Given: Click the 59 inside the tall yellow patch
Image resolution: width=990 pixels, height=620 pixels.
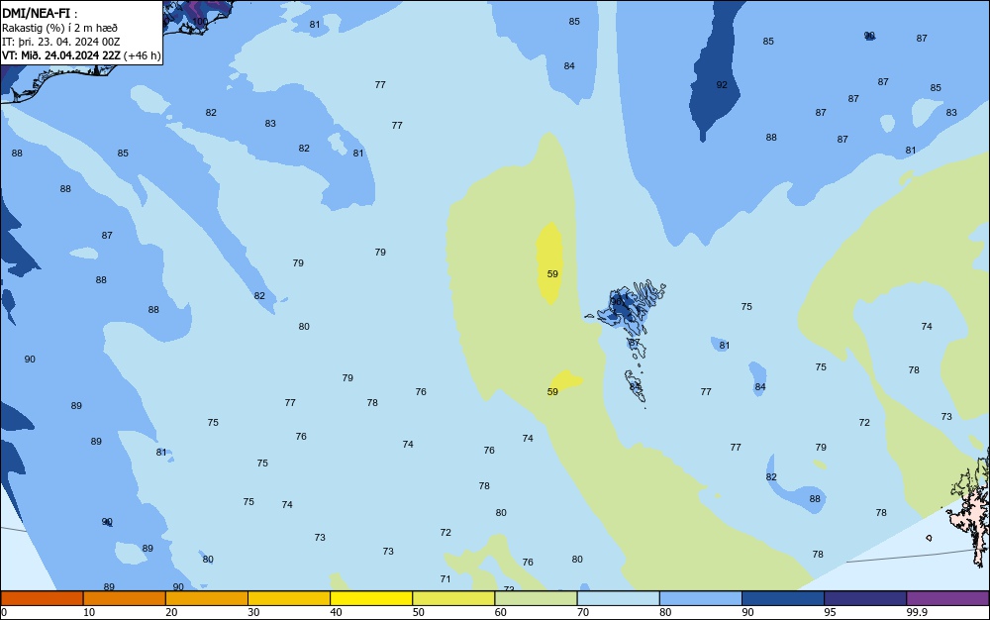Looking at the screenshot, I should (x=552, y=274).
